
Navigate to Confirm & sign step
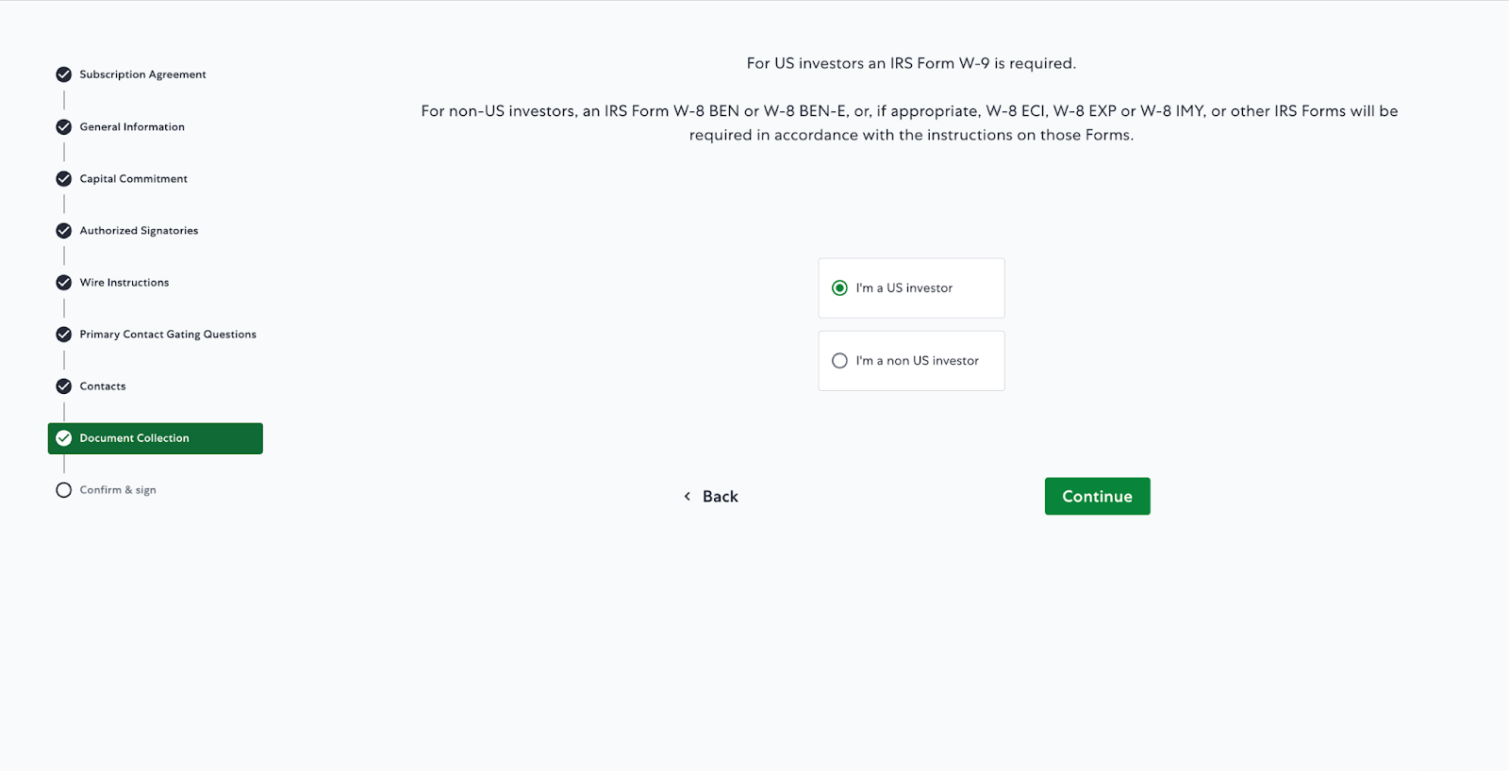click(x=118, y=490)
